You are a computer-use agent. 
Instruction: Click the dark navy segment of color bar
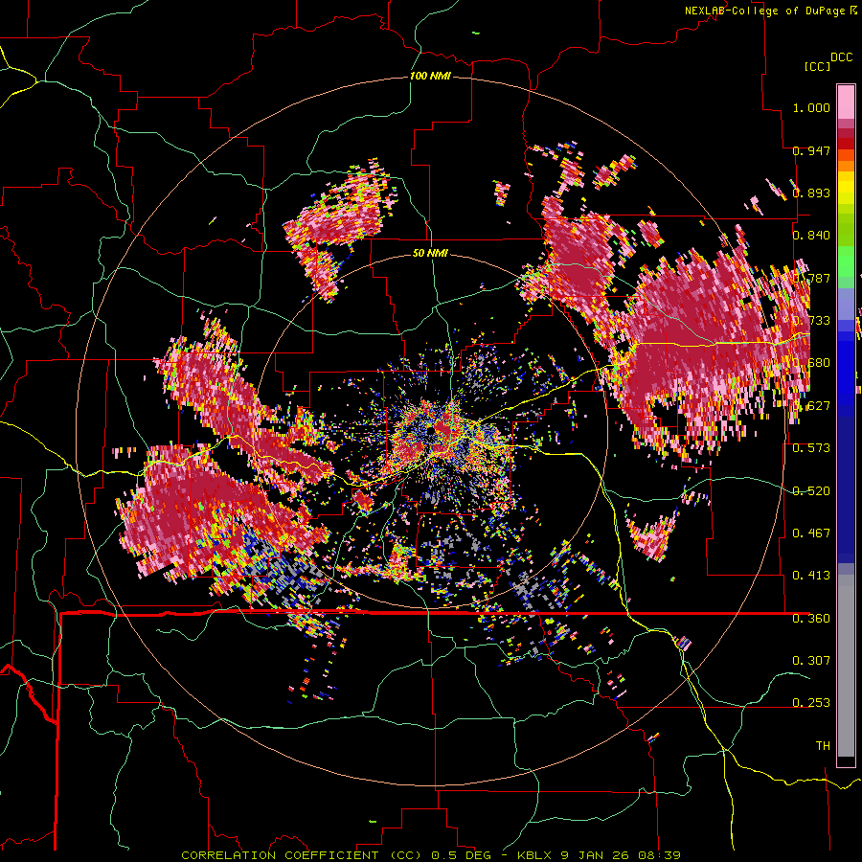point(846,489)
